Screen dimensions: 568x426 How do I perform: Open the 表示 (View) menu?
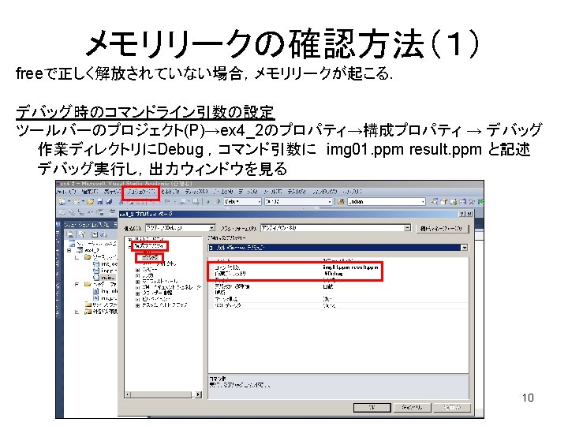pos(113,192)
